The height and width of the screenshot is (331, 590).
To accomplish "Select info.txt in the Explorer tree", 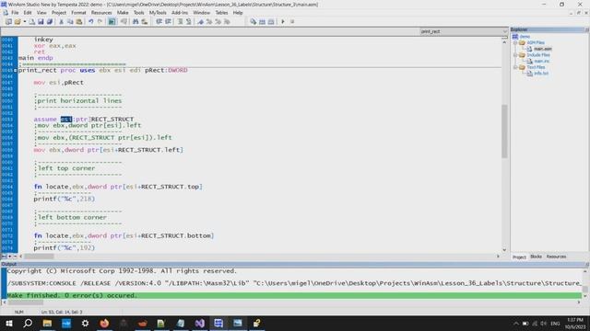I will tap(541, 74).
